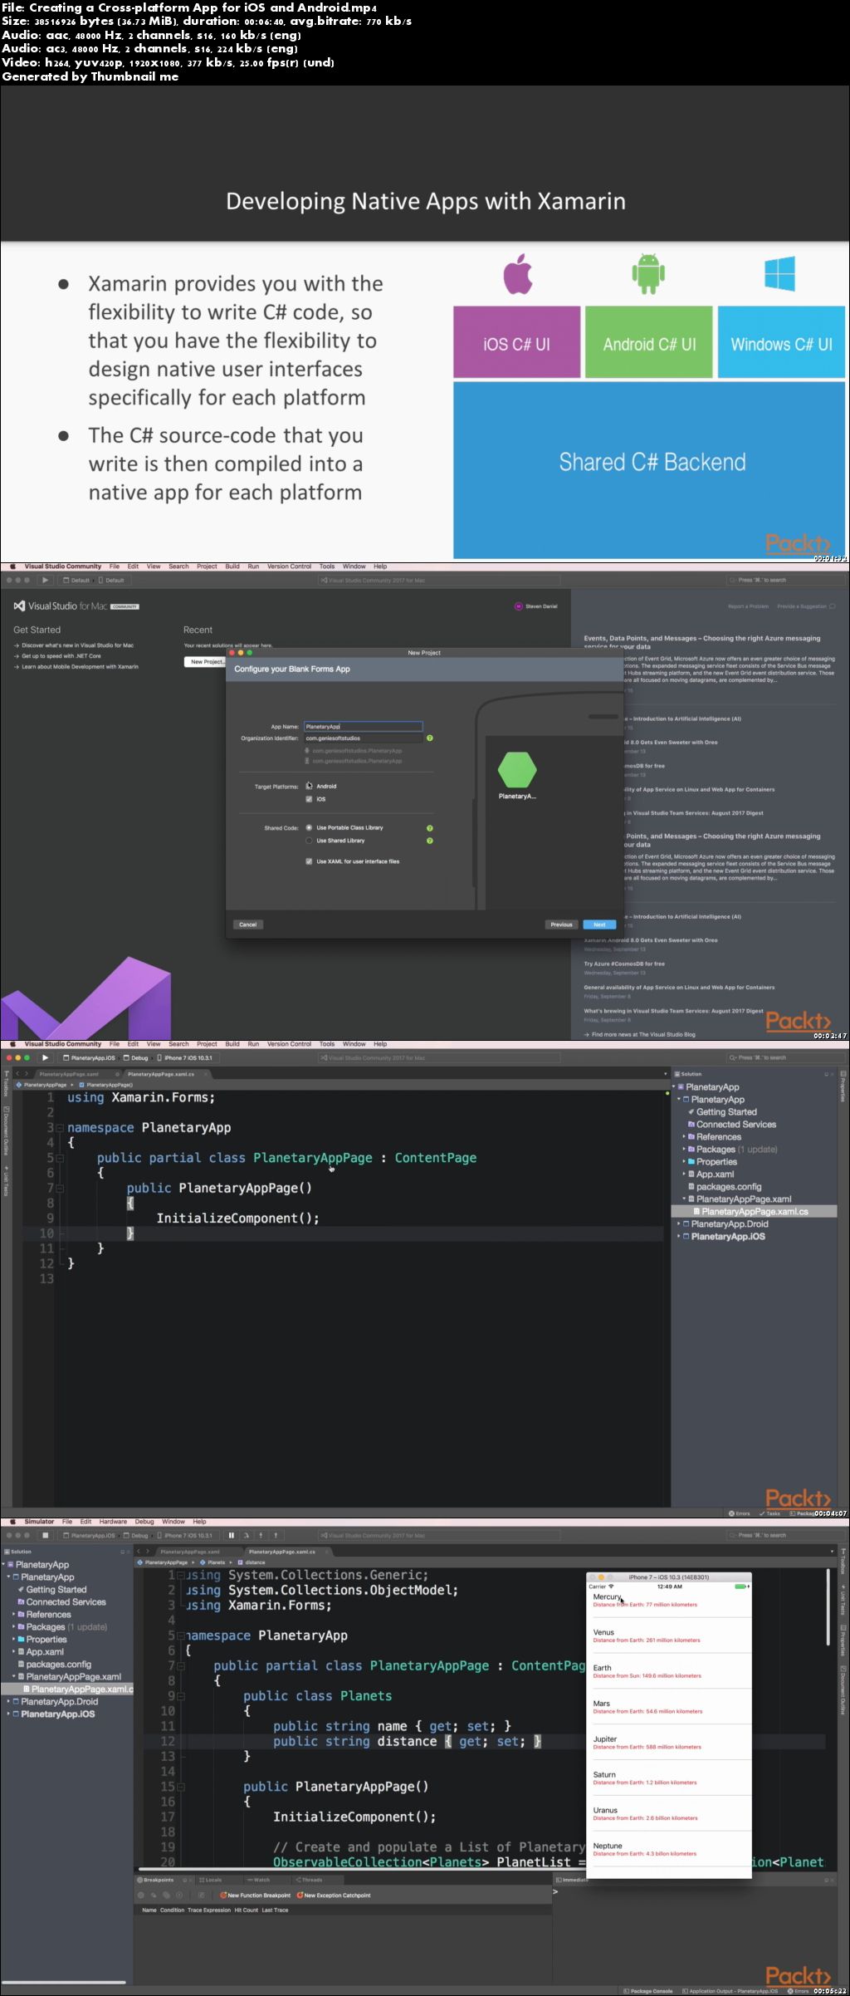
Task: Click New Exception Catchpoint in Breakpoints pad
Action: (333, 1895)
